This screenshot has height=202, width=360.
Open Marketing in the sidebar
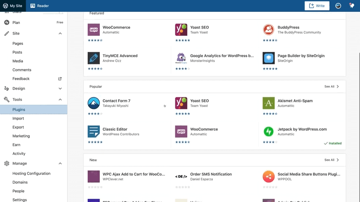point(21,136)
